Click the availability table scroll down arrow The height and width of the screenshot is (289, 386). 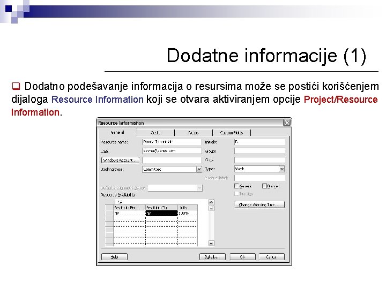point(211,244)
